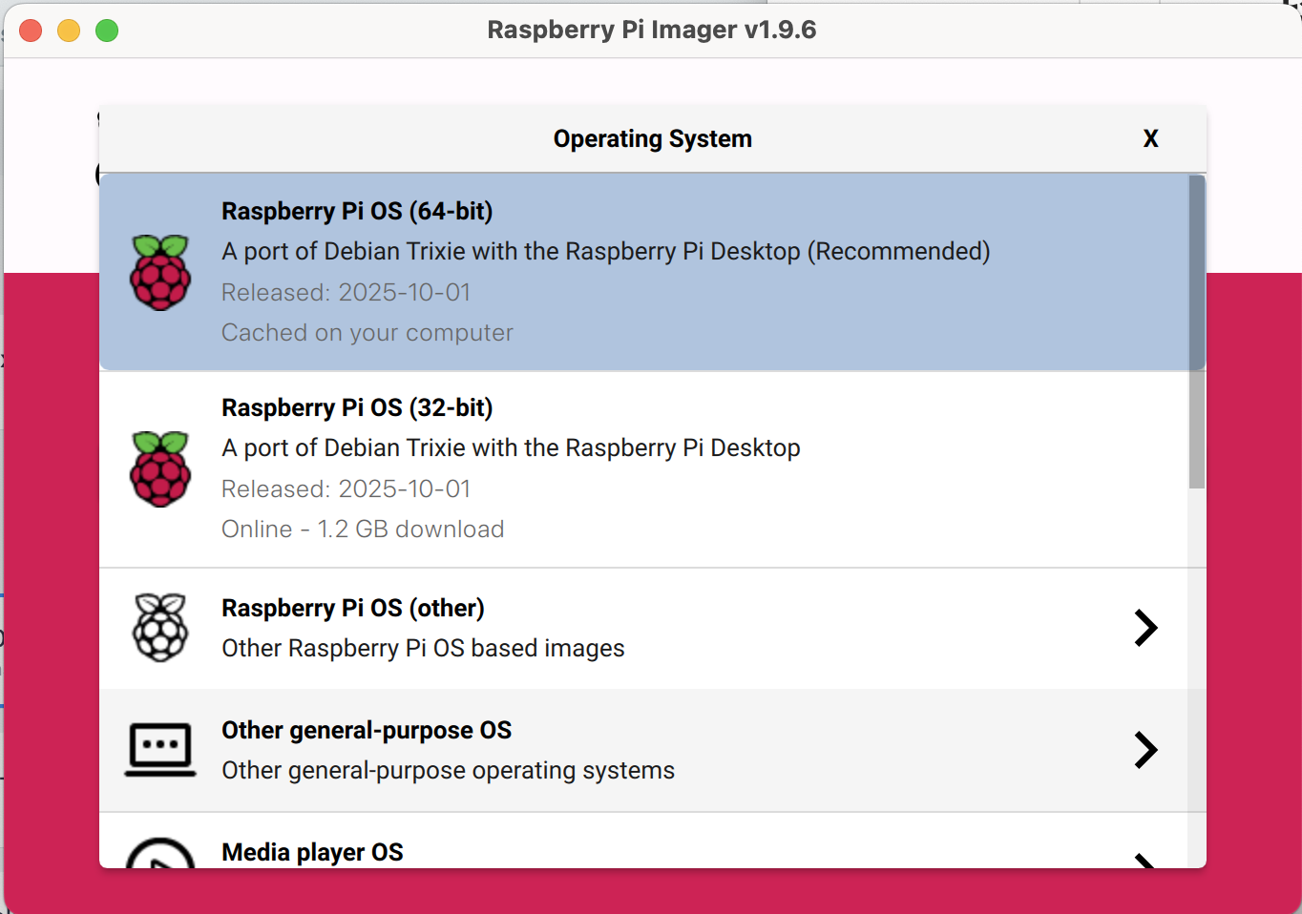This screenshot has width=1302, height=914.
Task: Click the Online 1.2 GB download text
Action: [363, 529]
